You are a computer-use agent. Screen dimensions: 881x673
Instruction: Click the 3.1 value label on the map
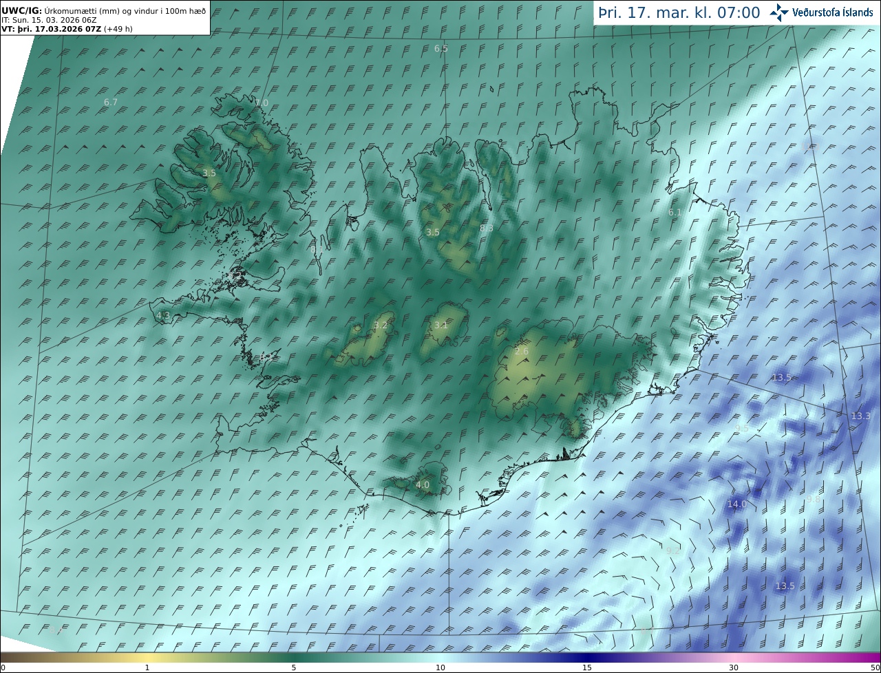coord(440,325)
